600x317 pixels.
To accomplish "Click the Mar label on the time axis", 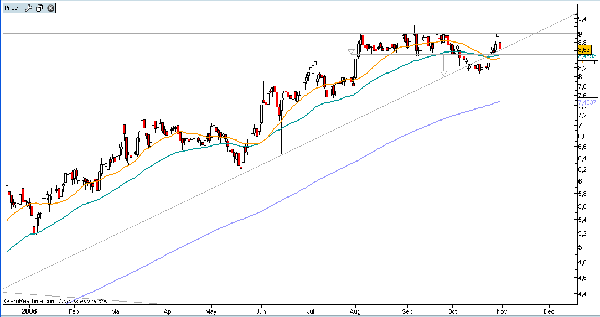I will click(116, 311).
